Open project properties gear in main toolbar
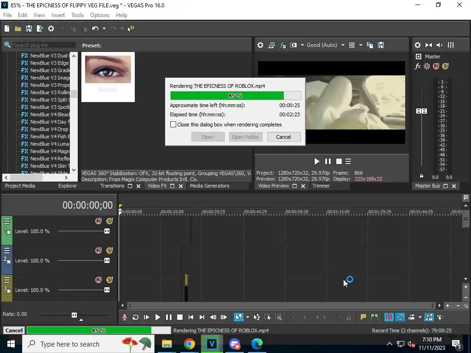The image size is (471, 353). point(51,28)
